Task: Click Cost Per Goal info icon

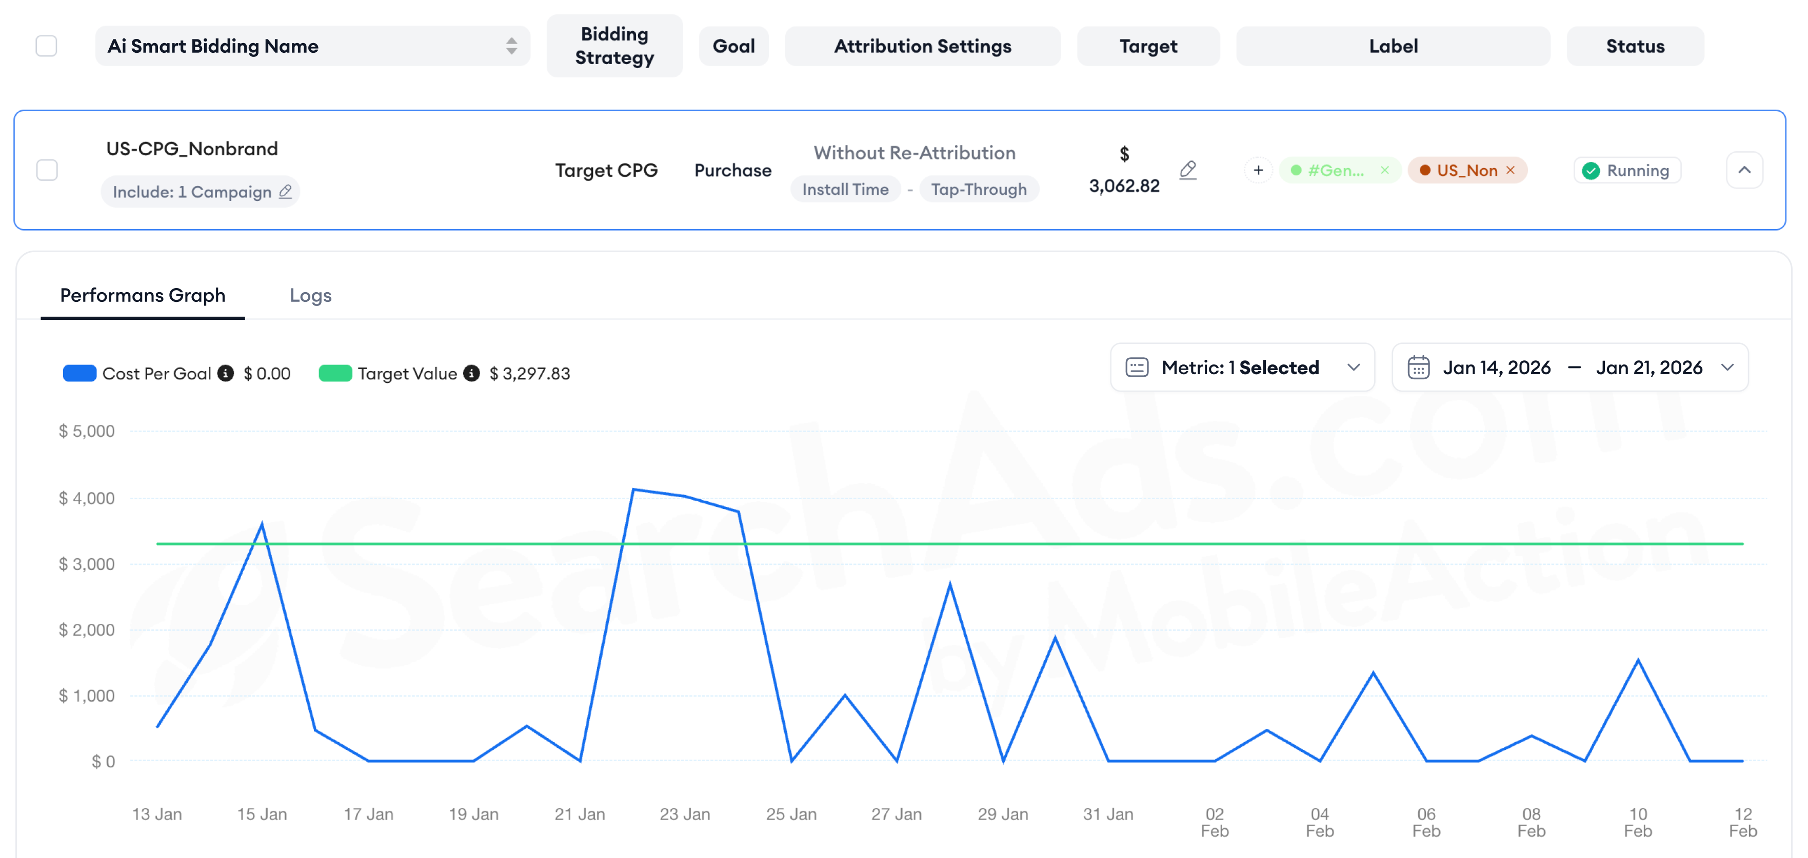Action: pyautogui.click(x=225, y=373)
